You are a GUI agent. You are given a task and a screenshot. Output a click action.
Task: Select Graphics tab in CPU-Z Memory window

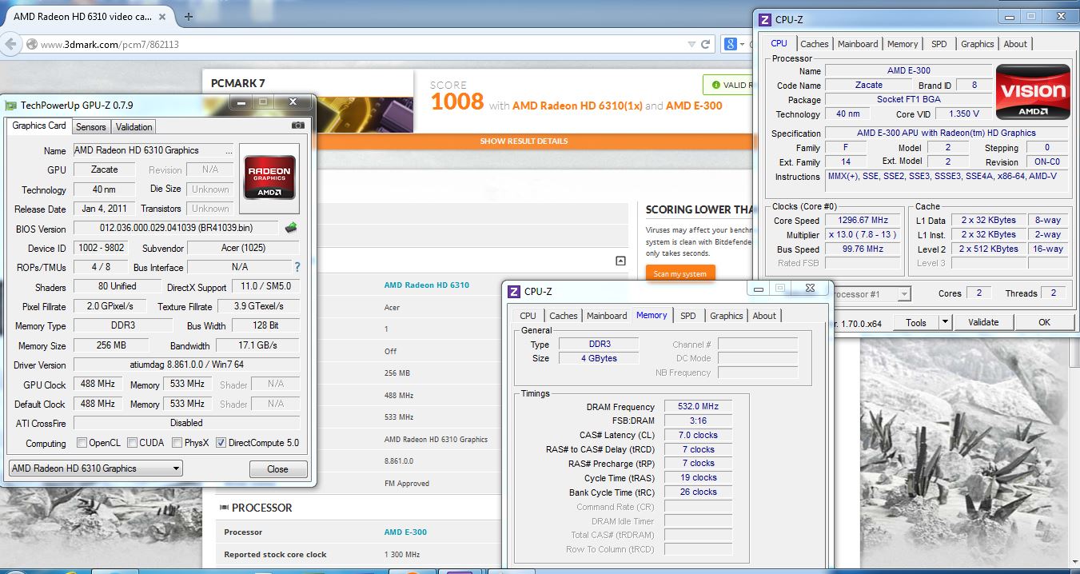[x=726, y=316]
